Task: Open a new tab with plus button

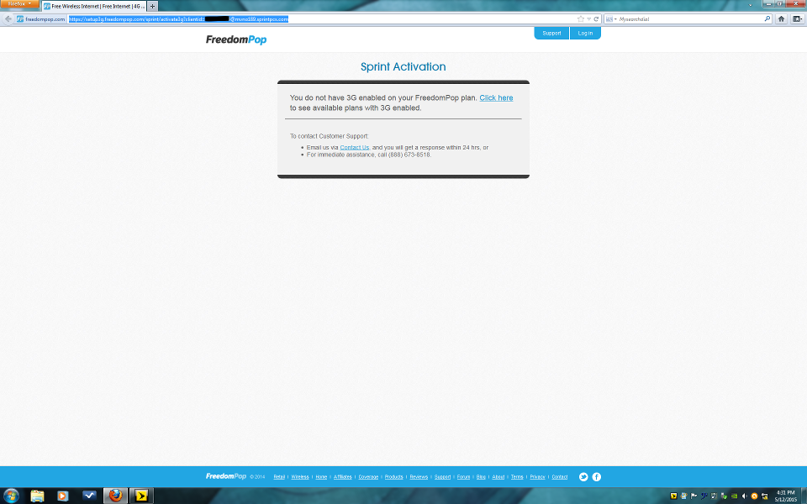Action: [x=152, y=6]
